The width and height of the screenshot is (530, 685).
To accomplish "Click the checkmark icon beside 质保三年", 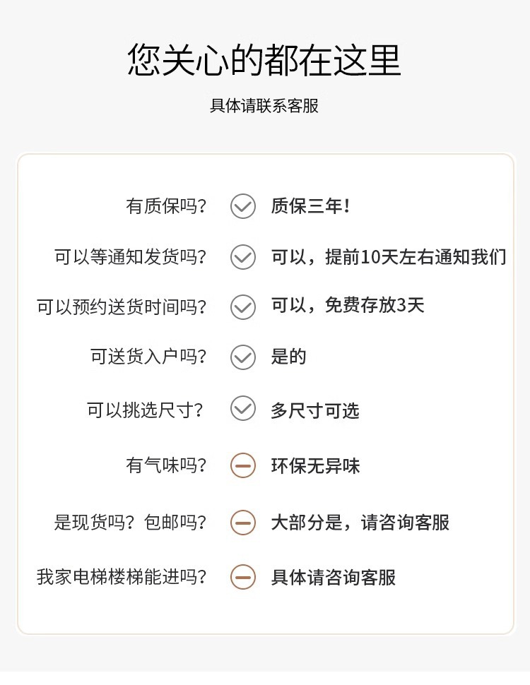I will [x=242, y=206].
